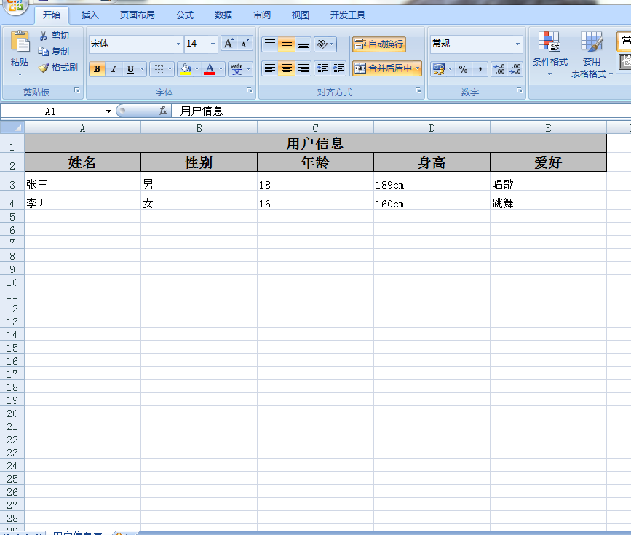Expand the Name Box dropdown arrow
The height and width of the screenshot is (535, 631).
108,111
